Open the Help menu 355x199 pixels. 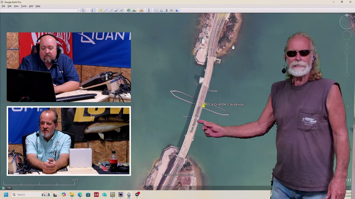[x=38, y=6]
